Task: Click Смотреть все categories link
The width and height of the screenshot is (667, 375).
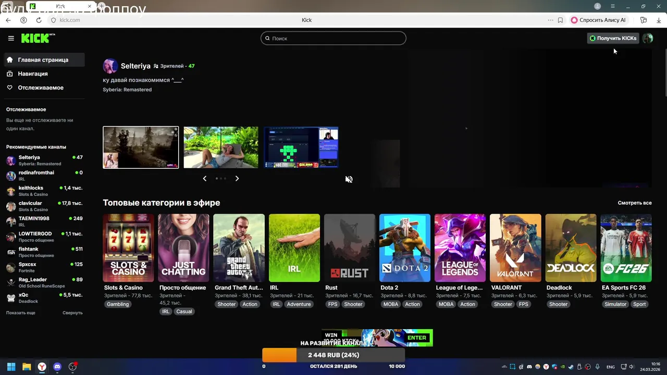Action: pos(635,203)
